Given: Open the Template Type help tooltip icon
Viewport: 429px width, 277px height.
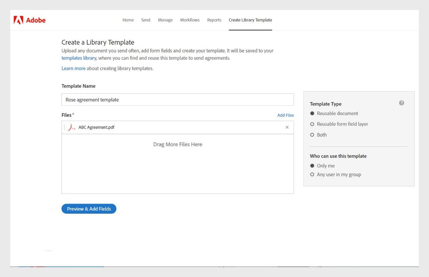Looking at the screenshot, I should (402, 103).
